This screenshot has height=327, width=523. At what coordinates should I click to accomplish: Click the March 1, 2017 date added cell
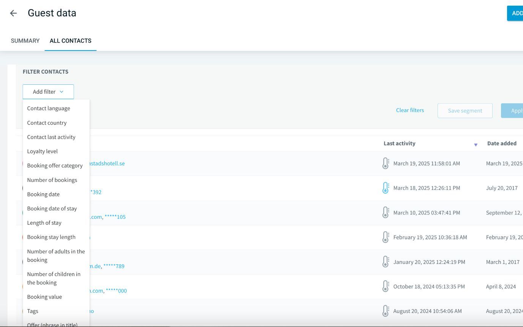click(x=503, y=262)
